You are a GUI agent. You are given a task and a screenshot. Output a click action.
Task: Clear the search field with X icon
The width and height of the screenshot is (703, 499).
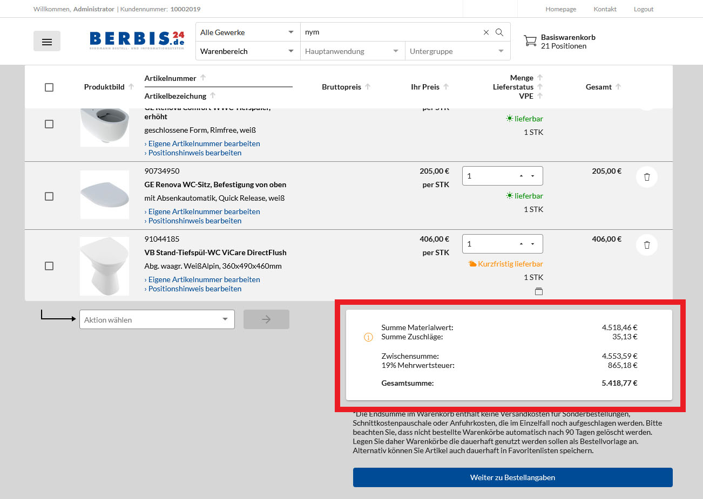click(x=486, y=32)
